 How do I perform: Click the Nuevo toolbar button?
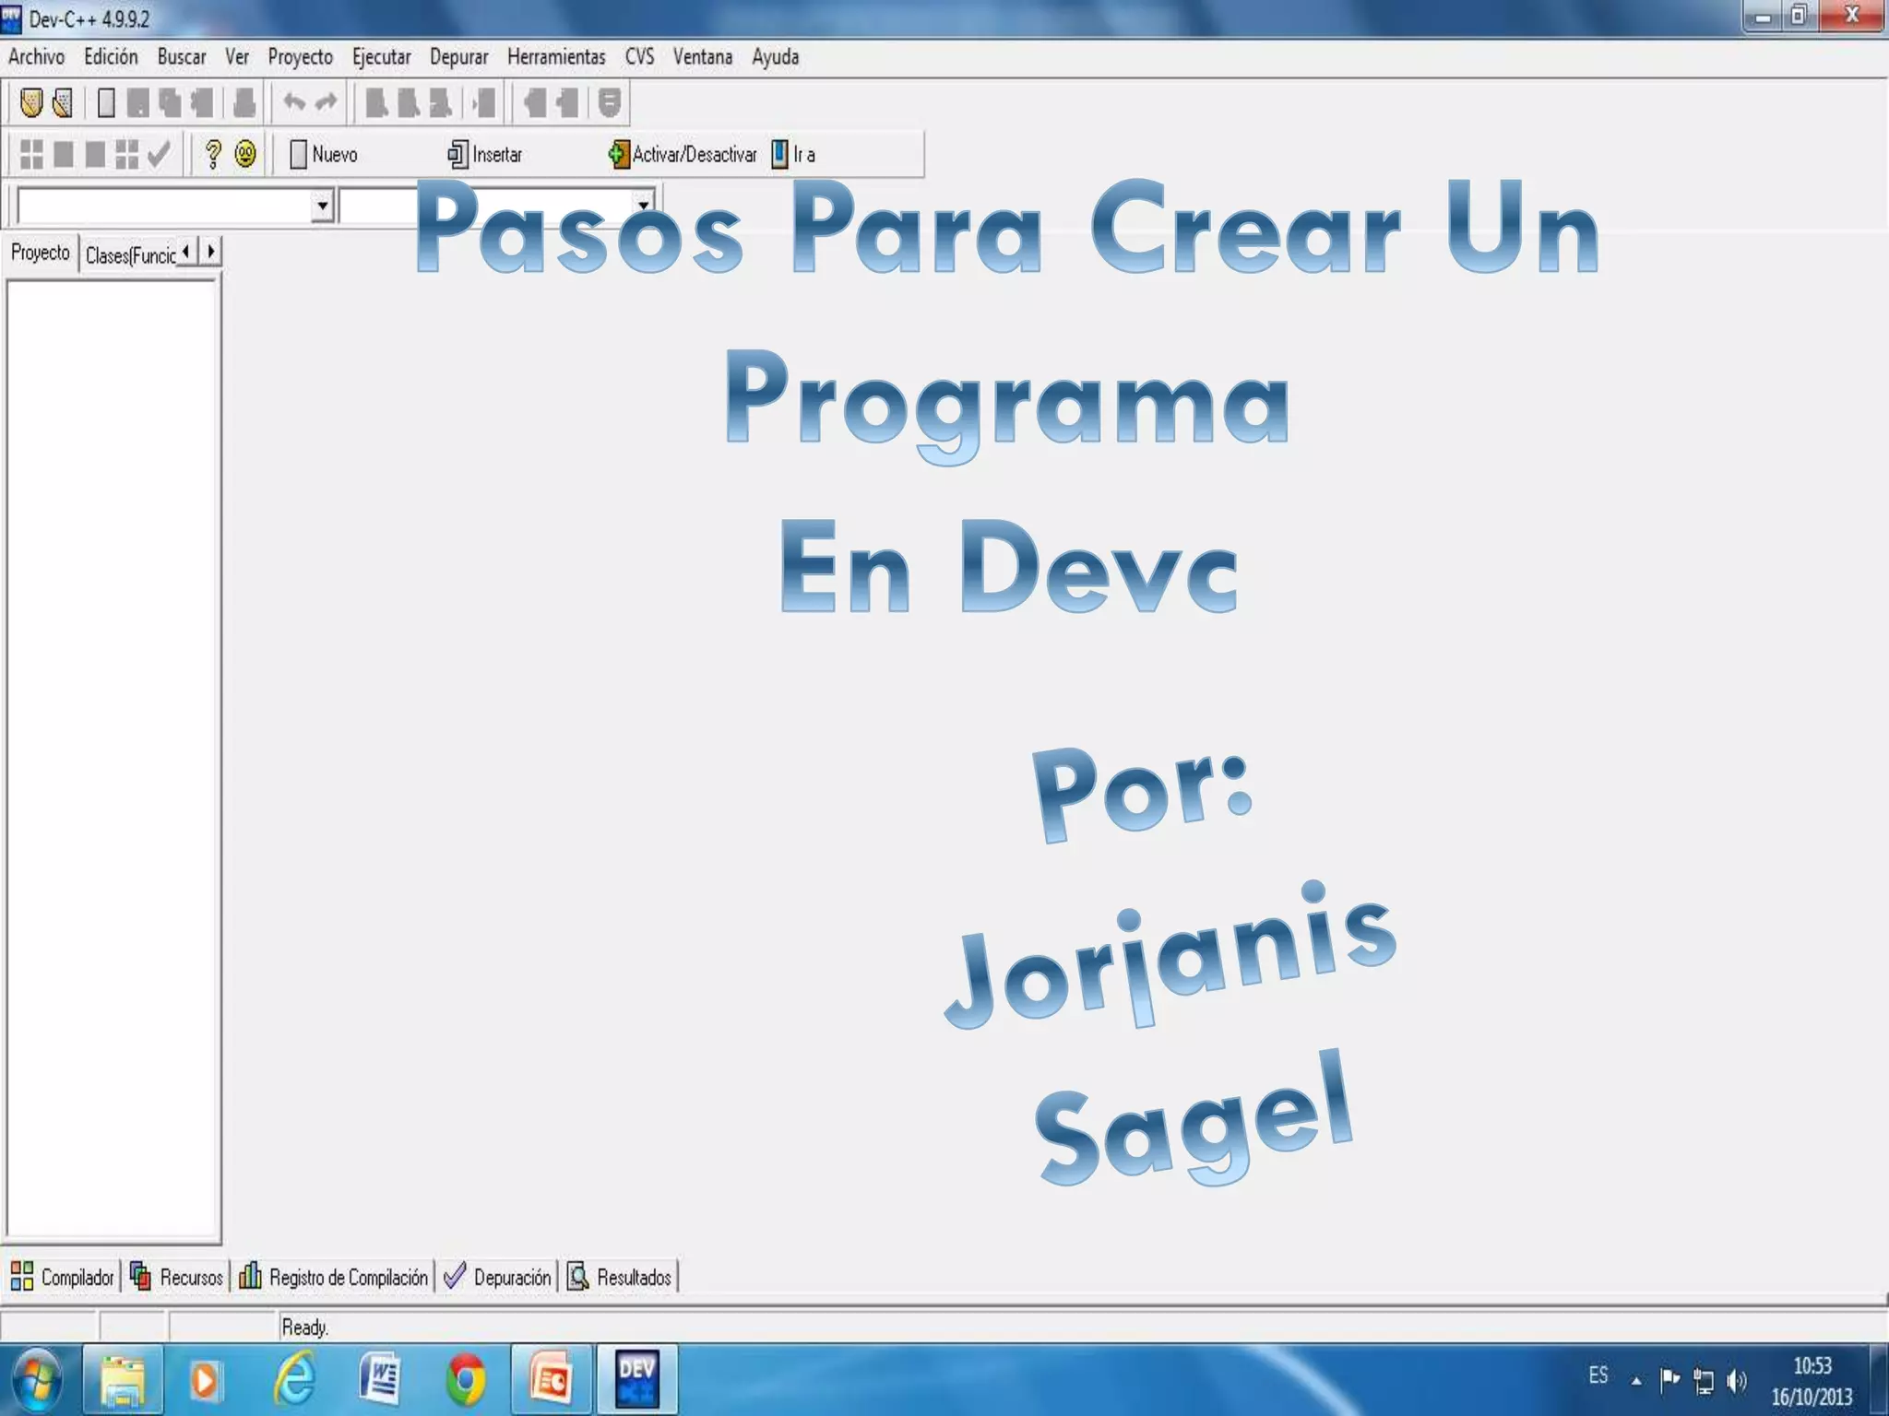pos(324,154)
